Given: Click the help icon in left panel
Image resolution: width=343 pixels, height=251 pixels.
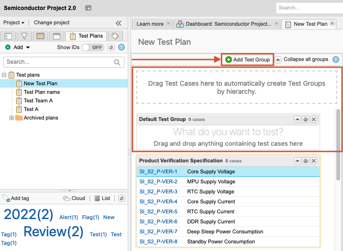Looking at the screenshot, I should (121, 48).
